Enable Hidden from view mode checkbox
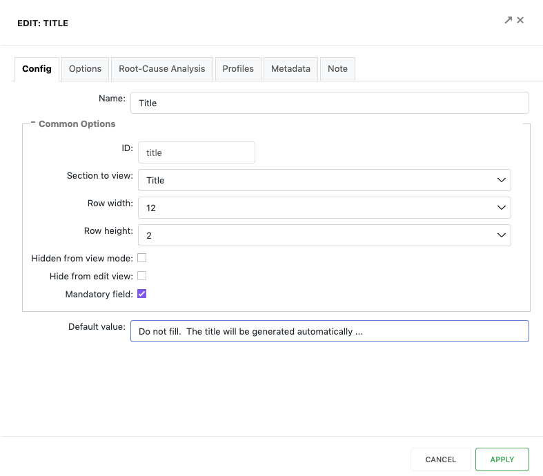 142,258
